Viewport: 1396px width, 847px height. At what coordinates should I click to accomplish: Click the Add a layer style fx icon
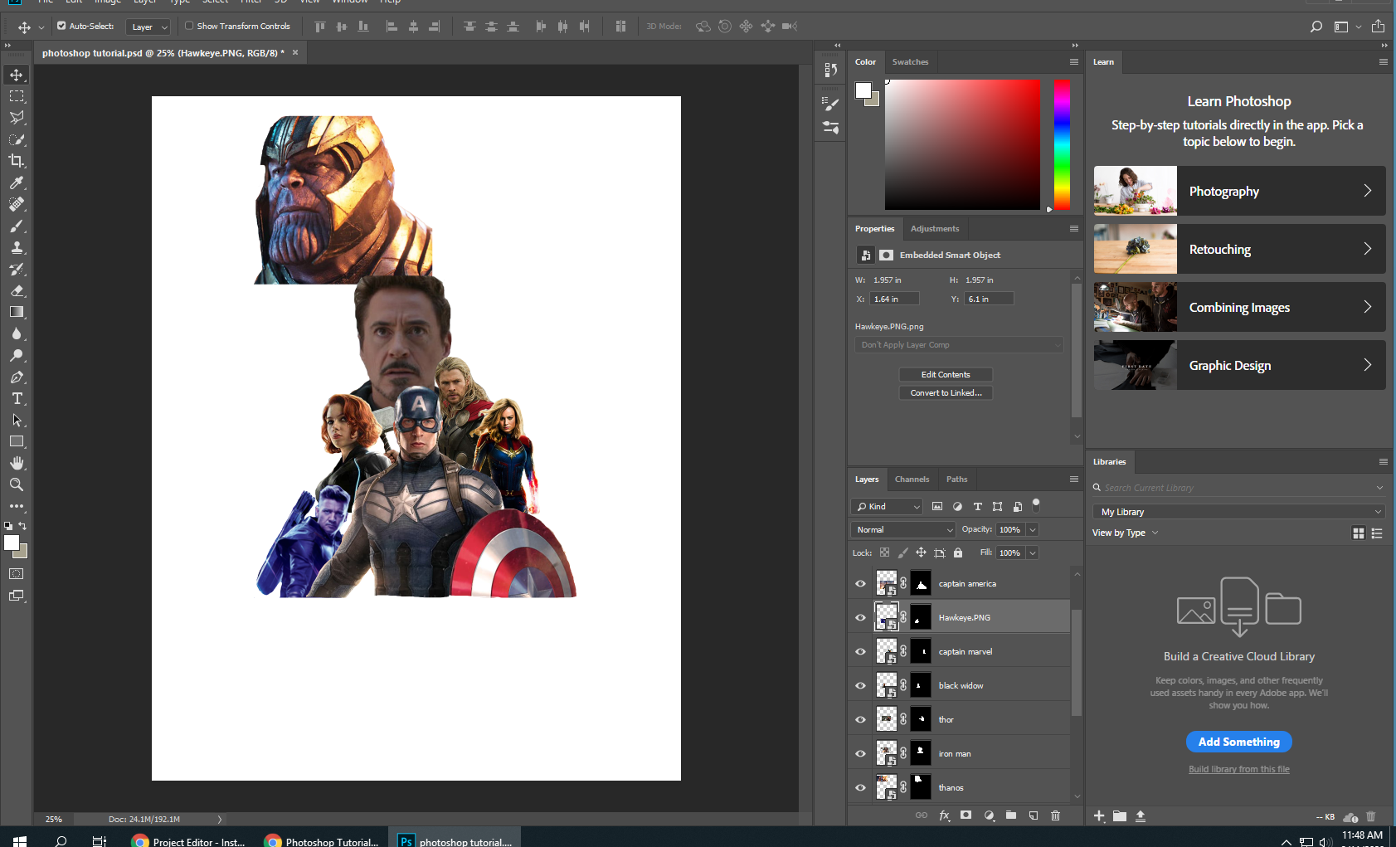click(944, 815)
